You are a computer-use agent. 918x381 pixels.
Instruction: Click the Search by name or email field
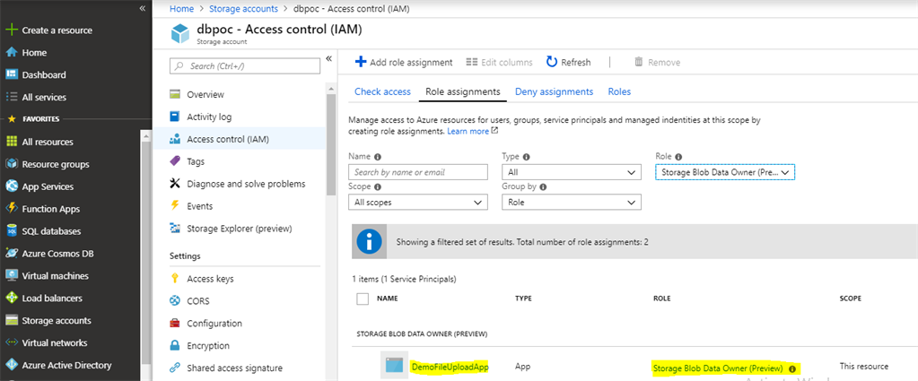point(417,172)
